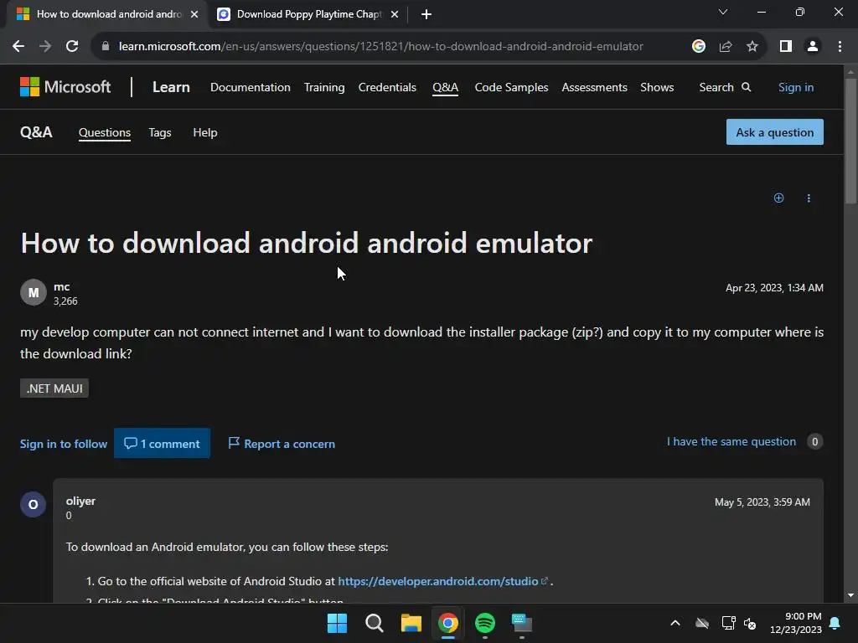View site information lock icon
The height and width of the screenshot is (643, 858).
tap(106, 47)
